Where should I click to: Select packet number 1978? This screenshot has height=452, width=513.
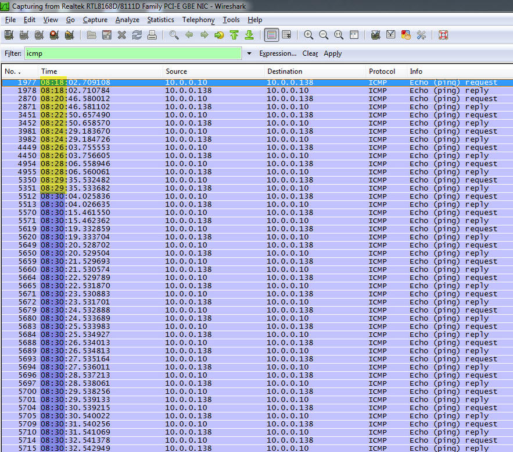pyautogui.click(x=257, y=91)
